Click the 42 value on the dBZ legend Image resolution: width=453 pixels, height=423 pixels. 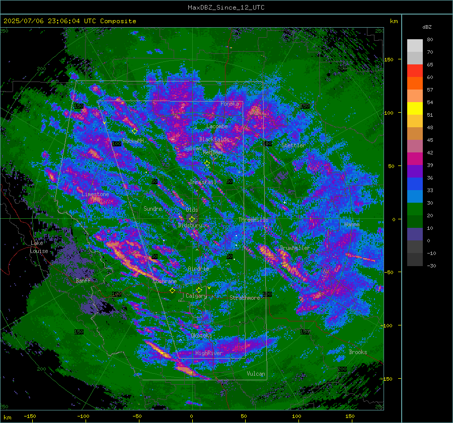430,152
